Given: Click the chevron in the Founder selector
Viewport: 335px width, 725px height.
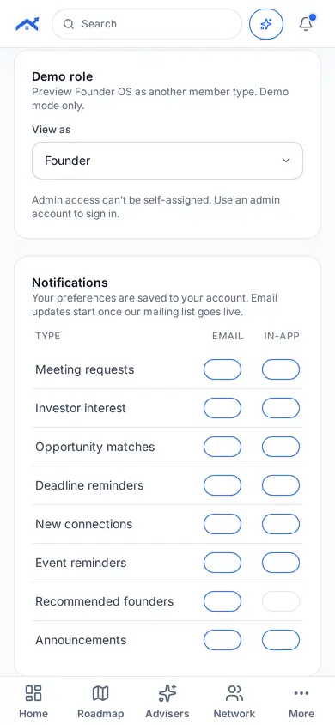Looking at the screenshot, I should click(286, 161).
